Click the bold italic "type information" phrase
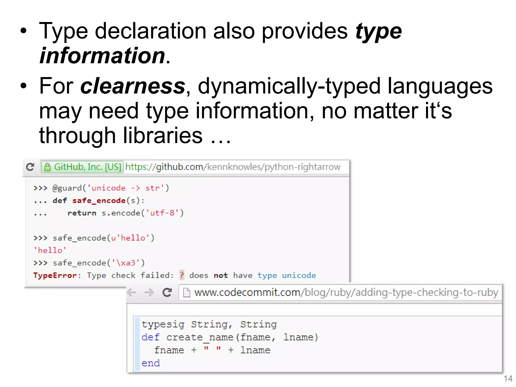Screen dimensions: 516x387 click(x=220, y=43)
